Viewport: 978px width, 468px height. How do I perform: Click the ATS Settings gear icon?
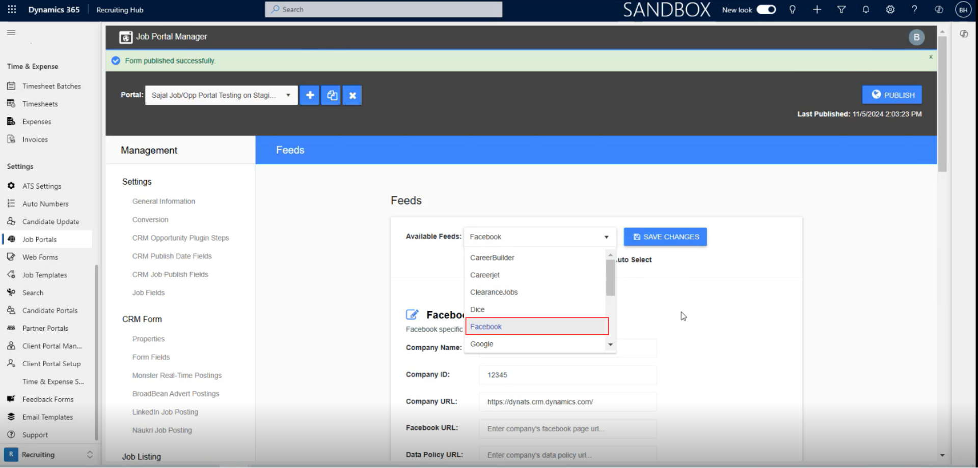(11, 186)
